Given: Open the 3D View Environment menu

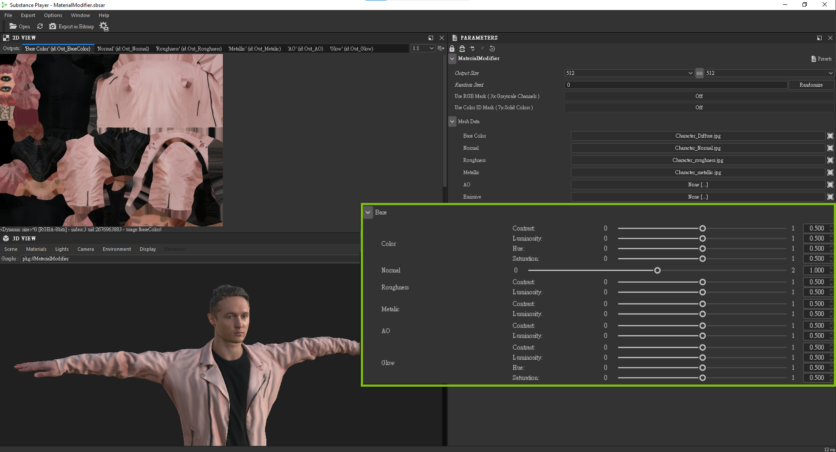Looking at the screenshot, I should click(x=117, y=249).
